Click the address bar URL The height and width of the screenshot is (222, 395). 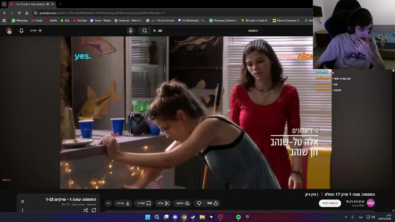(x=102, y=13)
